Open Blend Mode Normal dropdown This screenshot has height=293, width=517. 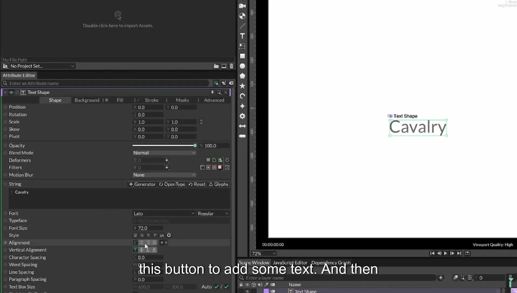pyautogui.click(x=164, y=153)
